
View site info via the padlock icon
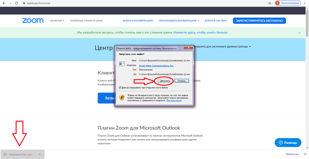click(x=24, y=3)
